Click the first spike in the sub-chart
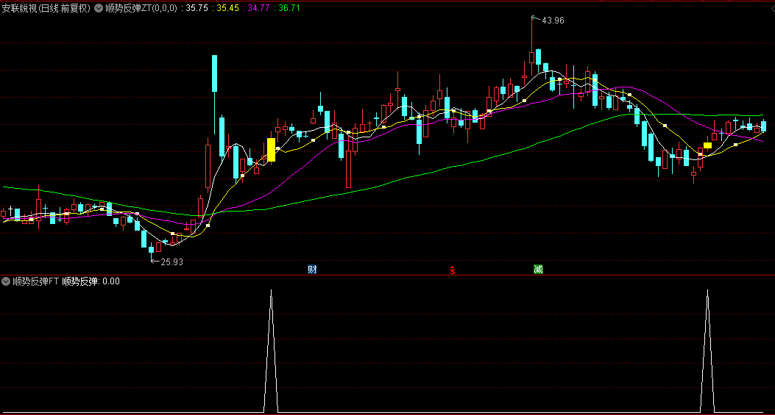775x415 pixels. tap(271, 350)
